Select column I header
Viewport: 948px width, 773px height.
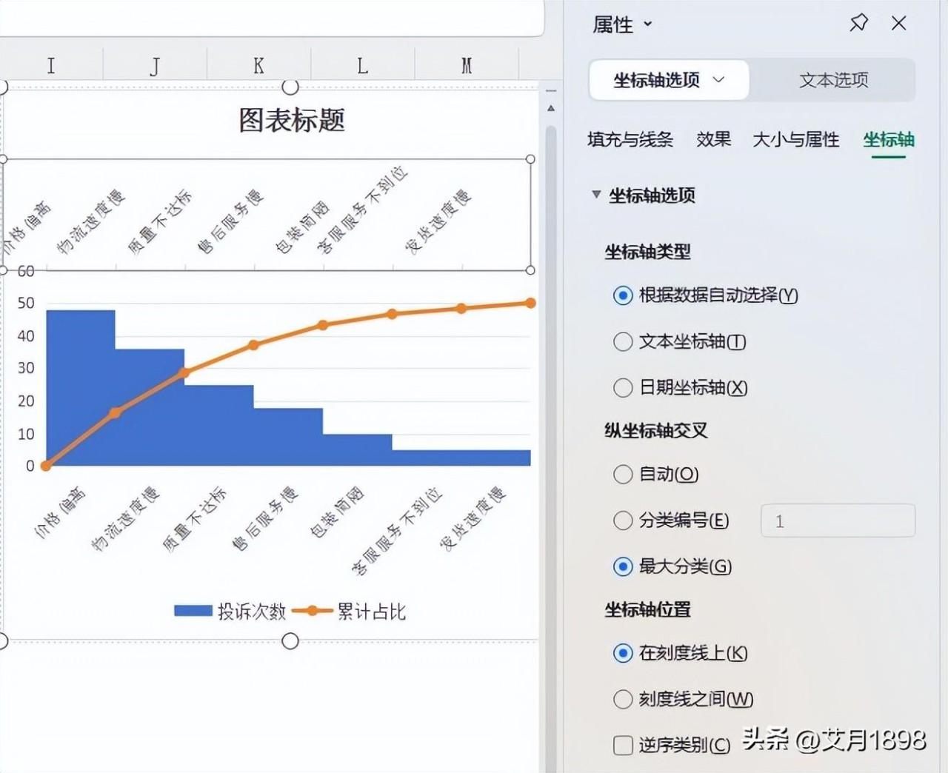[51, 65]
